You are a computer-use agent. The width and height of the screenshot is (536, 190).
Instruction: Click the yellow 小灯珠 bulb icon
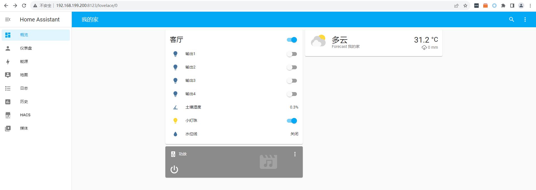[x=175, y=121]
